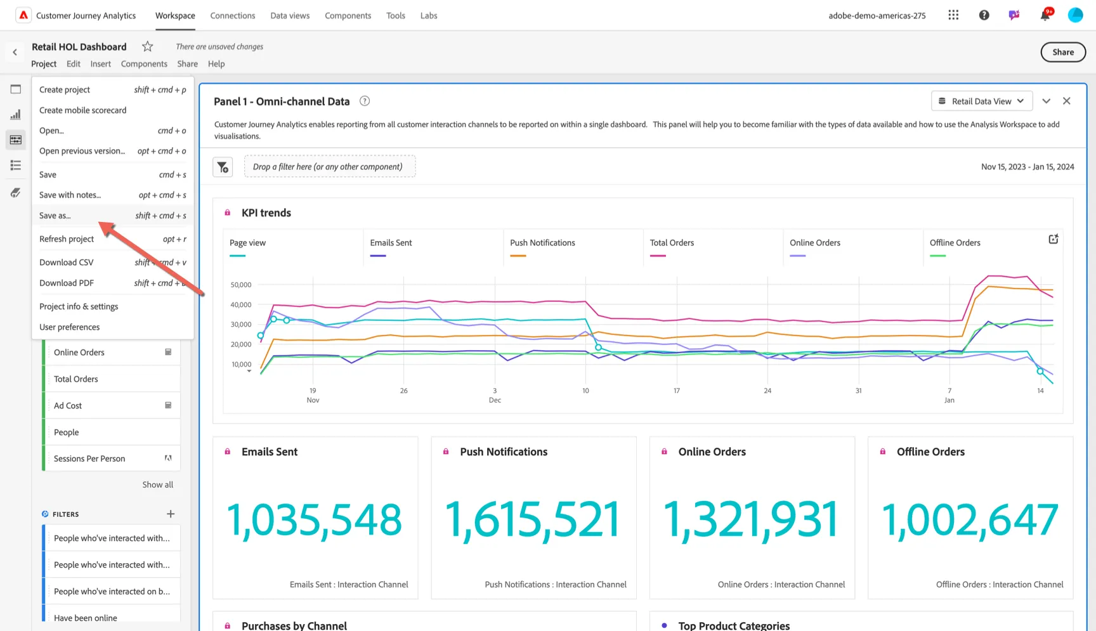The height and width of the screenshot is (631, 1096).
Task: Open the Labs tab
Action: pyautogui.click(x=429, y=15)
